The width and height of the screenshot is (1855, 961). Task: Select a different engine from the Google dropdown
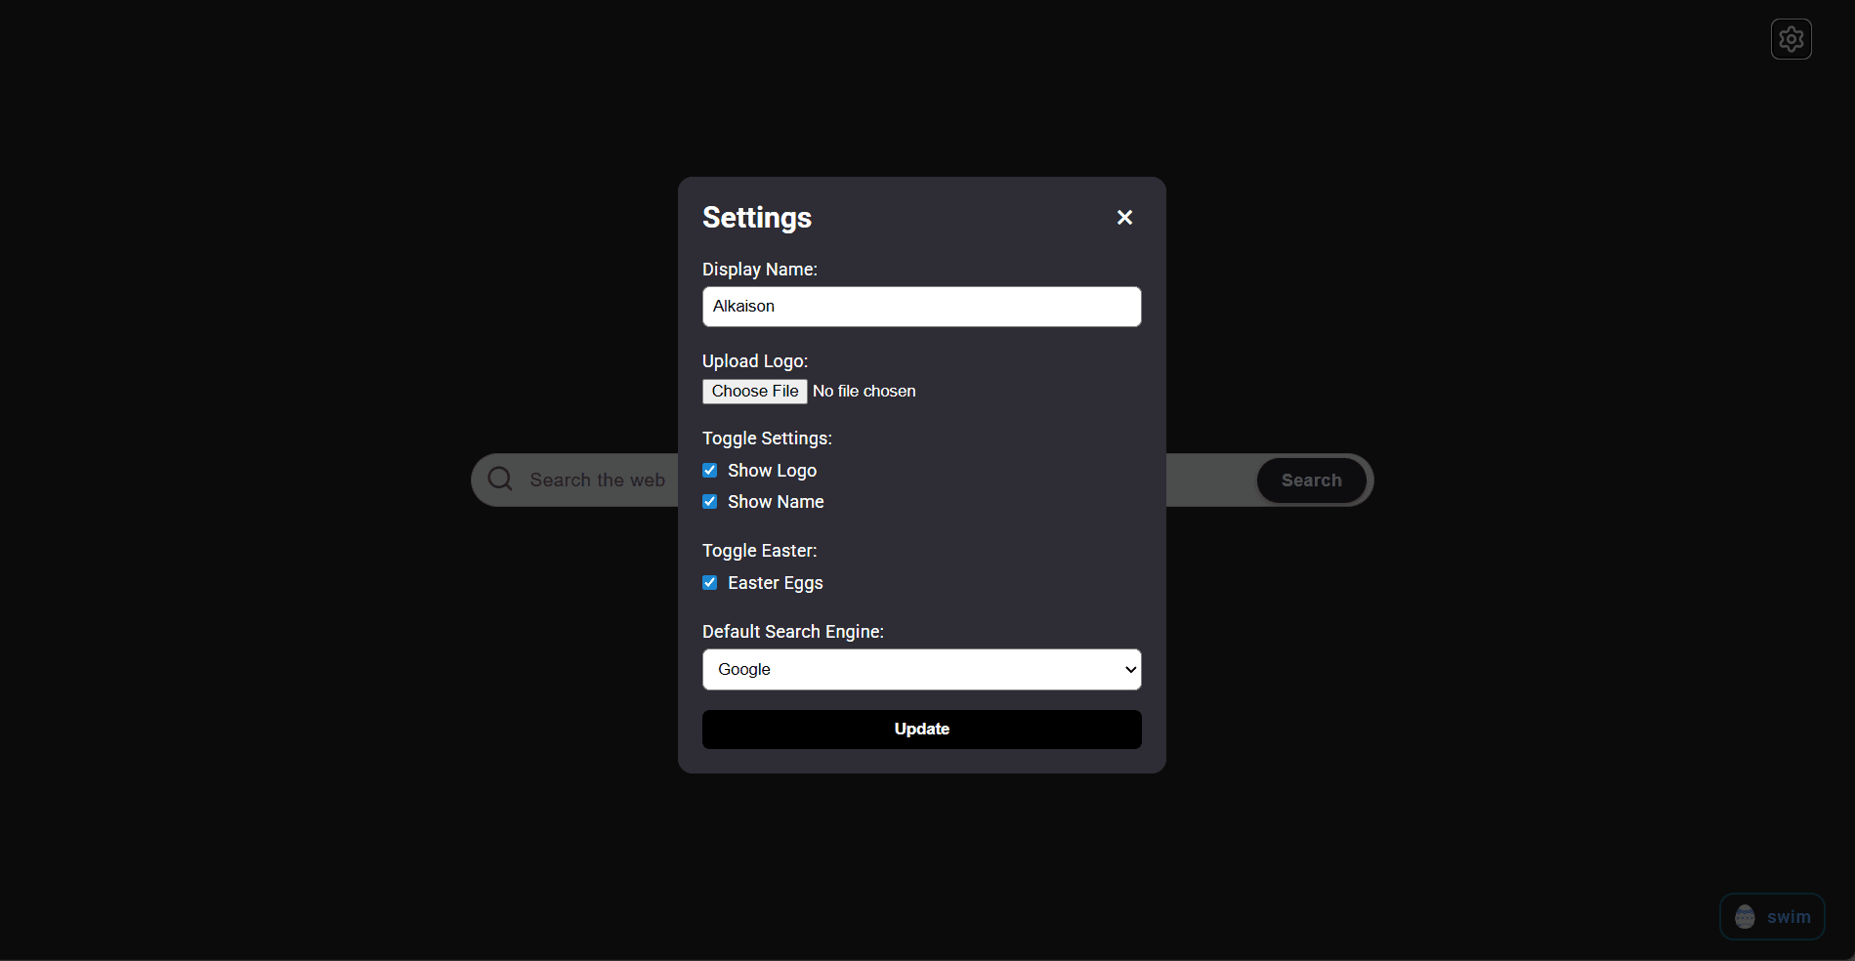pos(919,669)
